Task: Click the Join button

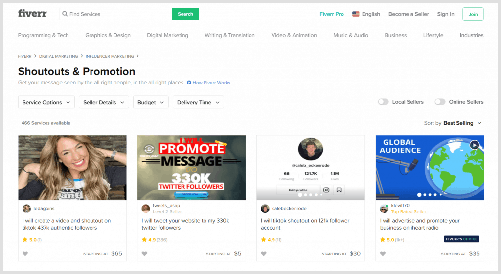Action: pos(473,14)
